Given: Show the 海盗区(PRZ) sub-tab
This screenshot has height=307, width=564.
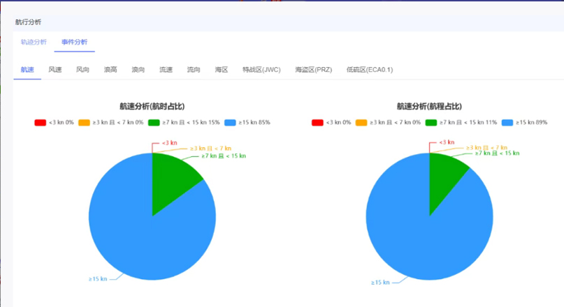Looking at the screenshot, I should pyautogui.click(x=314, y=70).
